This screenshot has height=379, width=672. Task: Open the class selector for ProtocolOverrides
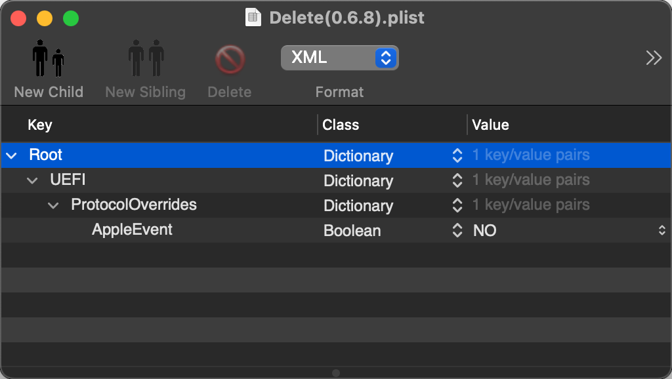point(457,205)
